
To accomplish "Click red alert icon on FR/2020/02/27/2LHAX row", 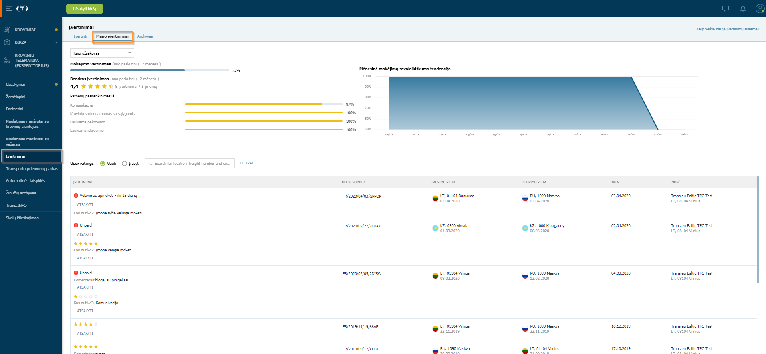I will tap(76, 225).
